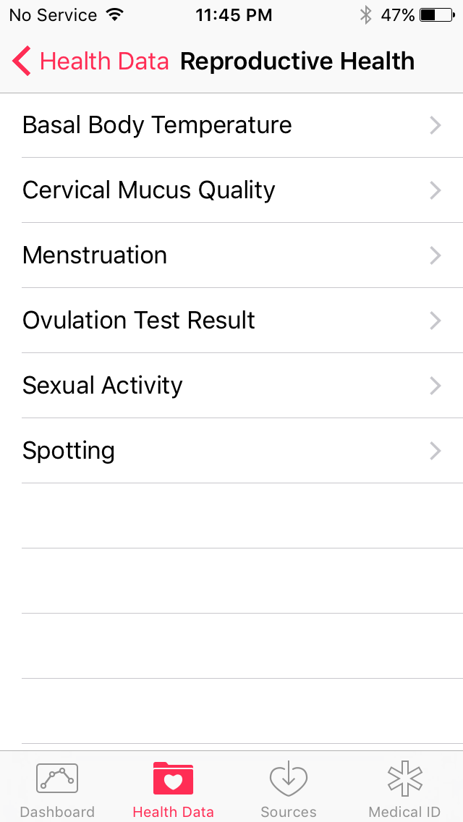Switch to the Dashboard tab label

pos(57,812)
